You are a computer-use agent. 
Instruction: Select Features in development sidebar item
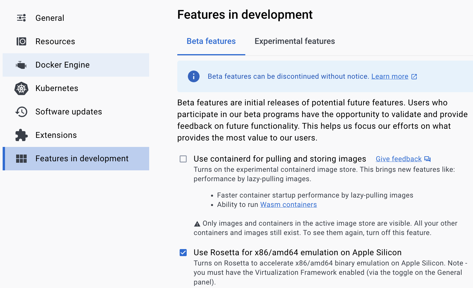pyautogui.click(x=76, y=159)
